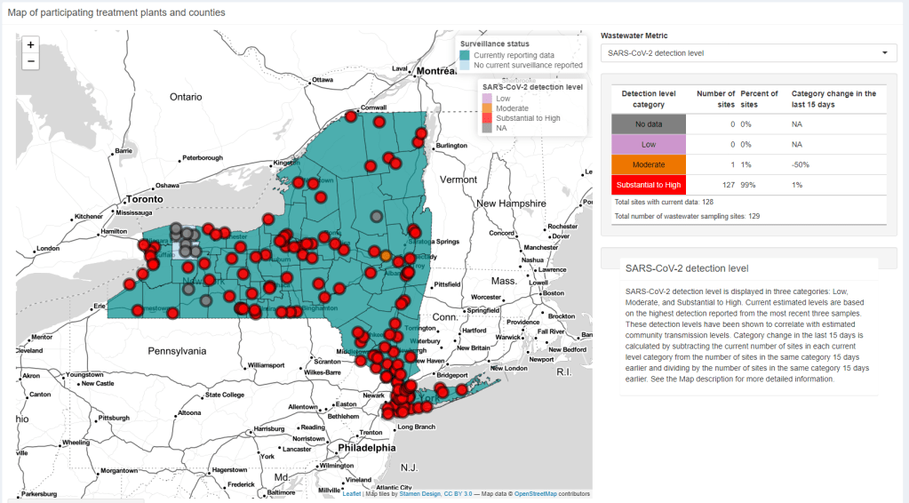909x503 pixels.
Task: Click the light blue No current surveillance swatch
Action: (466, 65)
